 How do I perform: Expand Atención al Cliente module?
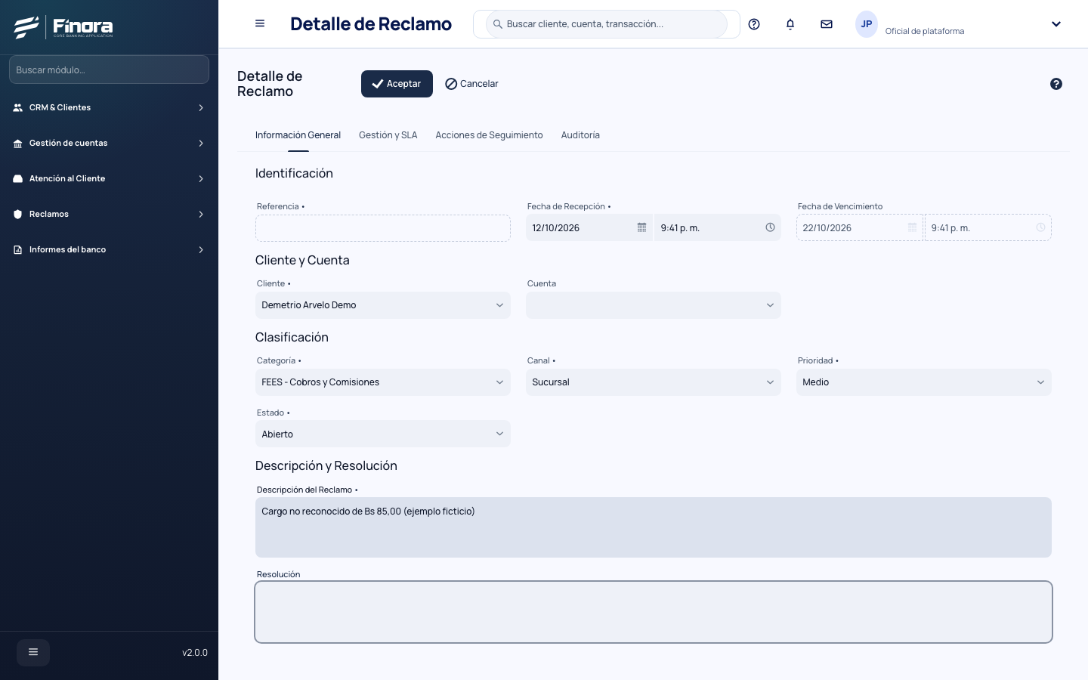click(109, 179)
